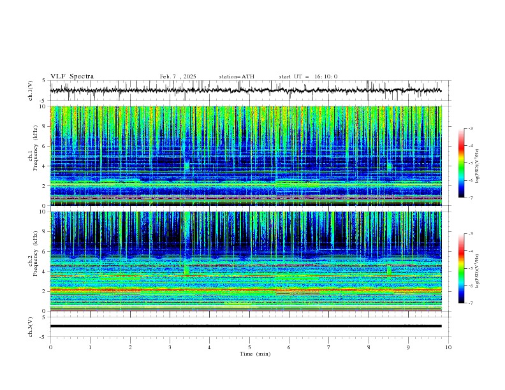505x390 pixels.
Task: Click the time axis tick label "10" below the ch.3 panel
Action: point(448,347)
